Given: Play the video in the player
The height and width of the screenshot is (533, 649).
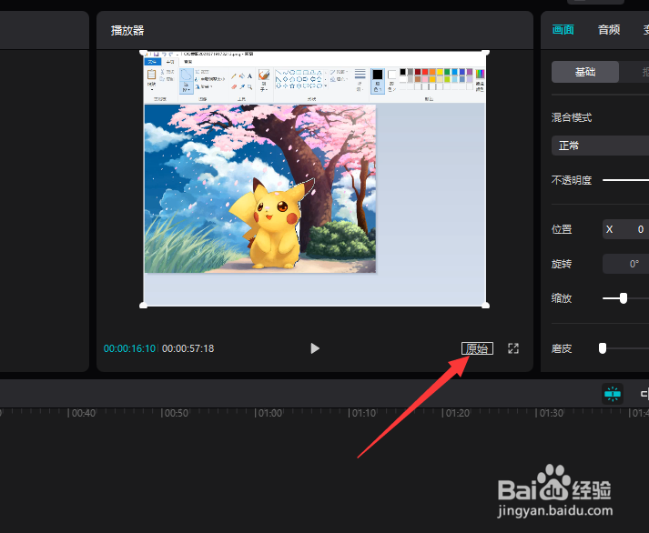Looking at the screenshot, I should 315,348.
